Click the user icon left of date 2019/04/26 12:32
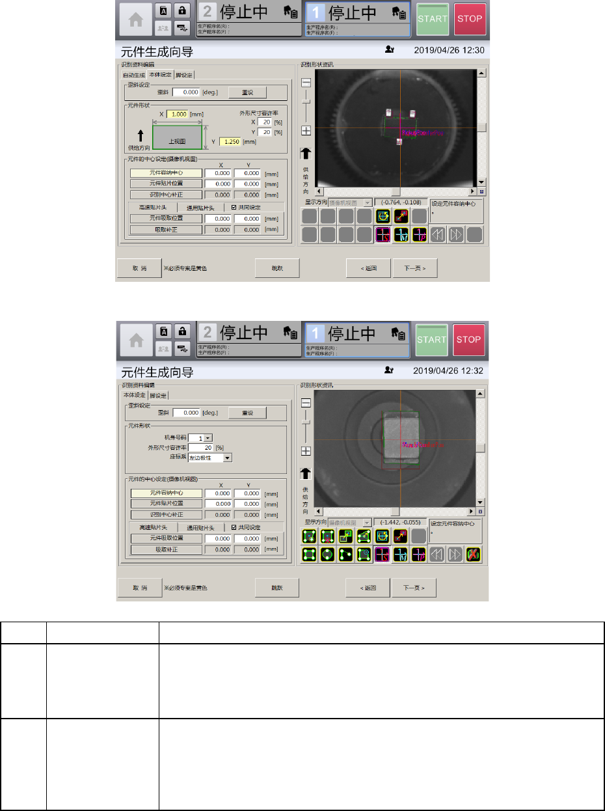The image size is (605, 811). tap(389, 370)
